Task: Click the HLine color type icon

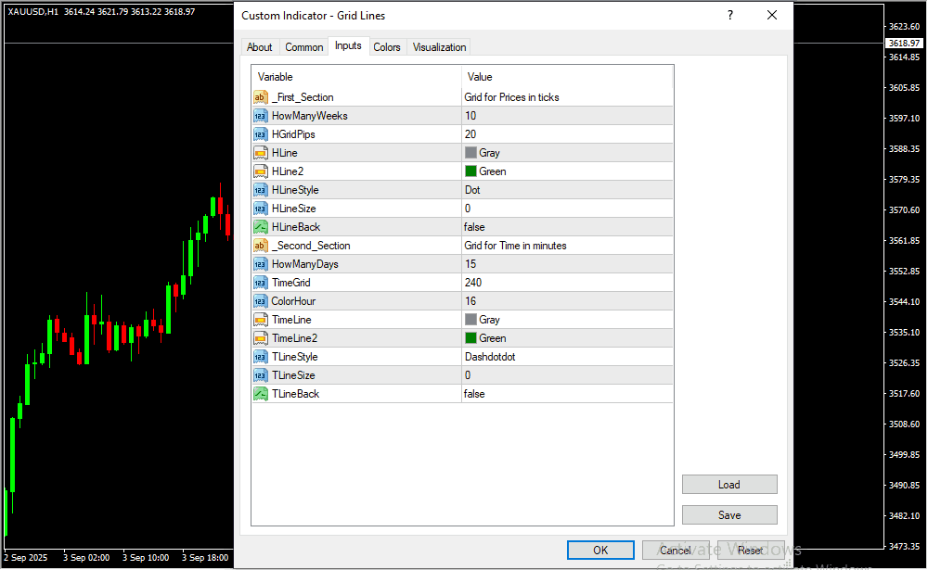Action: (x=260, y=153)
